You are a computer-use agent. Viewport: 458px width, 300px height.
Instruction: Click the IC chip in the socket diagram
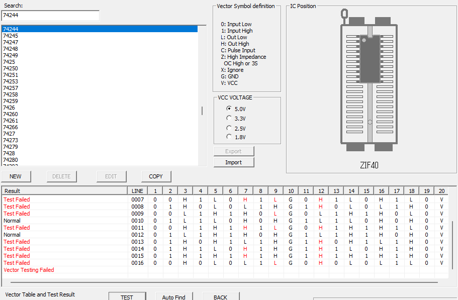pos(370,59)
